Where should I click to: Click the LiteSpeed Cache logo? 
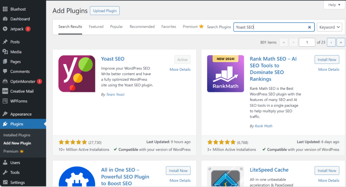coord(225,177)
